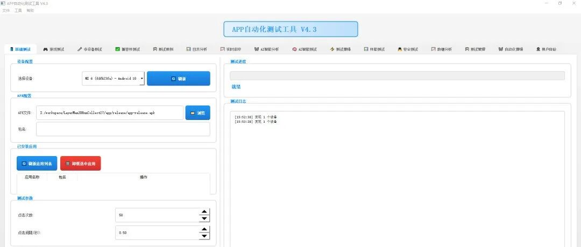The width and height of the screenshot is (581, 247).
Task: Select the green-check 兼容性测试 tab
Action: [x=128, y=50]
